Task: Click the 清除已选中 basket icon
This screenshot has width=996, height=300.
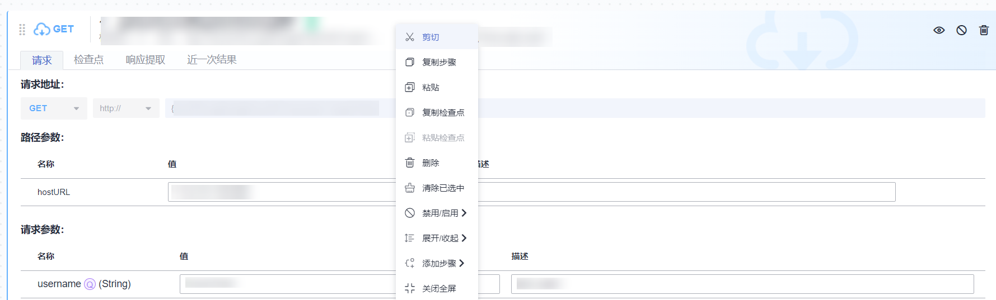Action: (410, 188)
